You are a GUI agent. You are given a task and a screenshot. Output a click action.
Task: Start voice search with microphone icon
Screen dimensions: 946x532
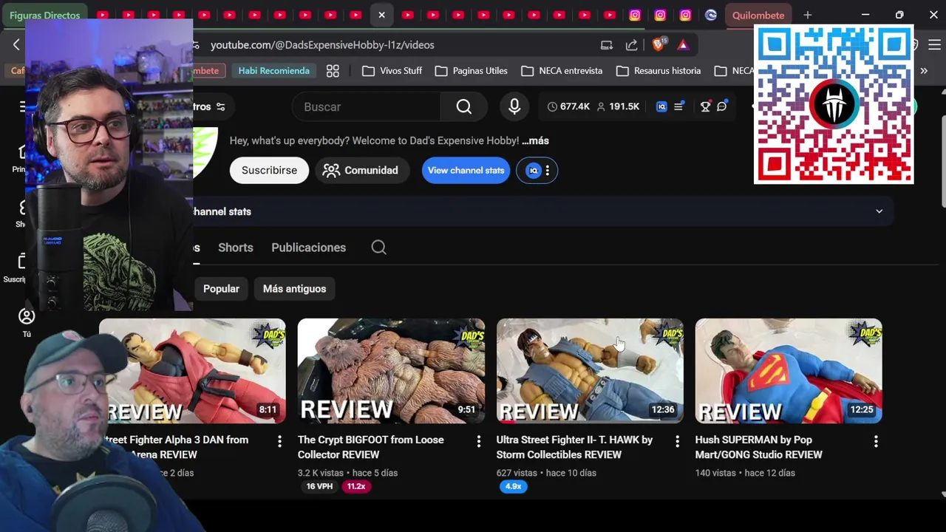click(x=515, y=107)
